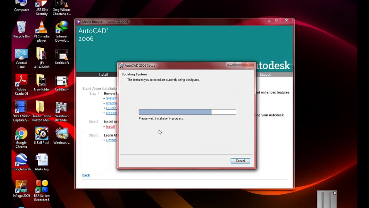Open the Internet Download Manager shortcut
Screen dimensions: 369x208
pos(62,31)
